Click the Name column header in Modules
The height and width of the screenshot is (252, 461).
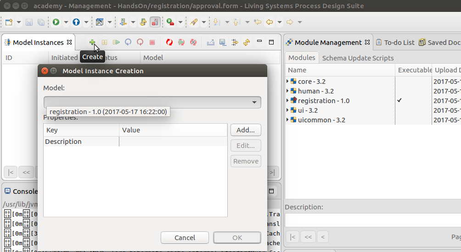click(x=340, y=70)
